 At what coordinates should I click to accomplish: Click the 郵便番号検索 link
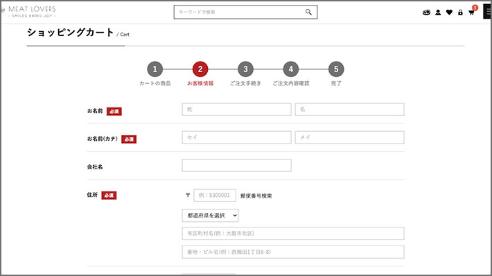click(256, 196)
